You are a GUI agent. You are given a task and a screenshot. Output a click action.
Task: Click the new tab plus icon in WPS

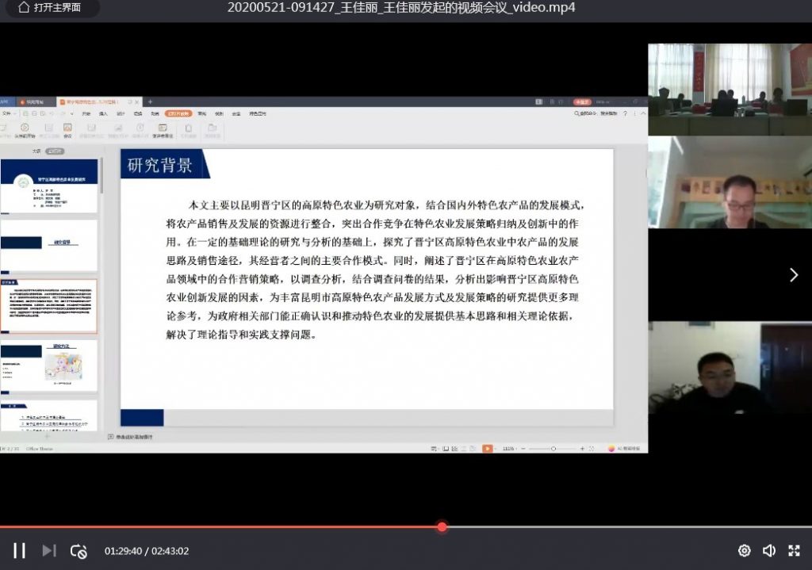point(150,101)
